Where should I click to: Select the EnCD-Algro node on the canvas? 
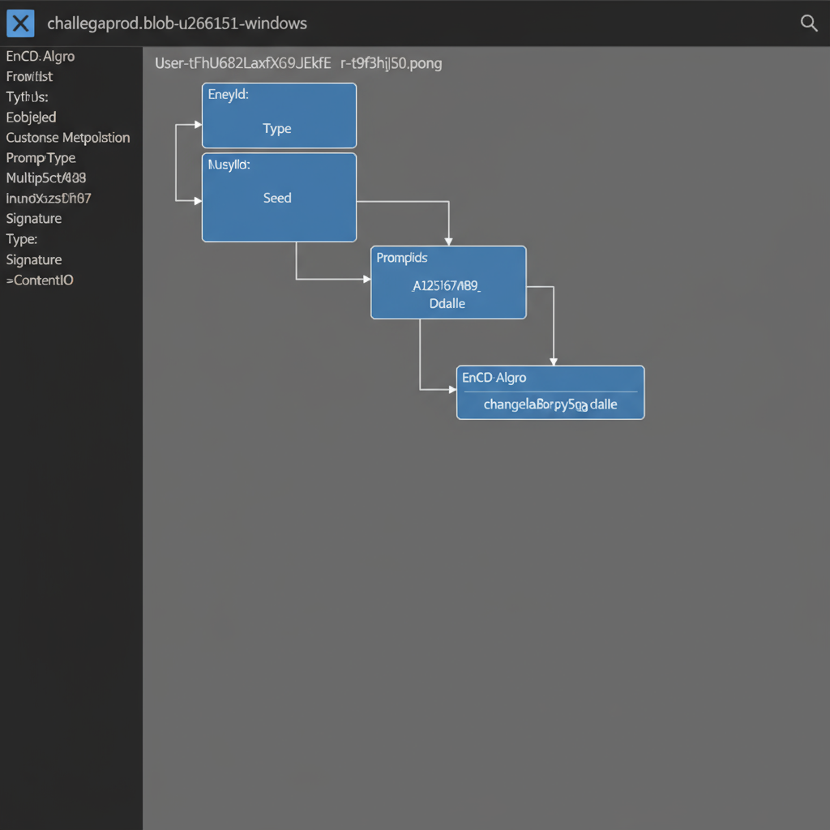pyautogui.click(x=550, y=392)
